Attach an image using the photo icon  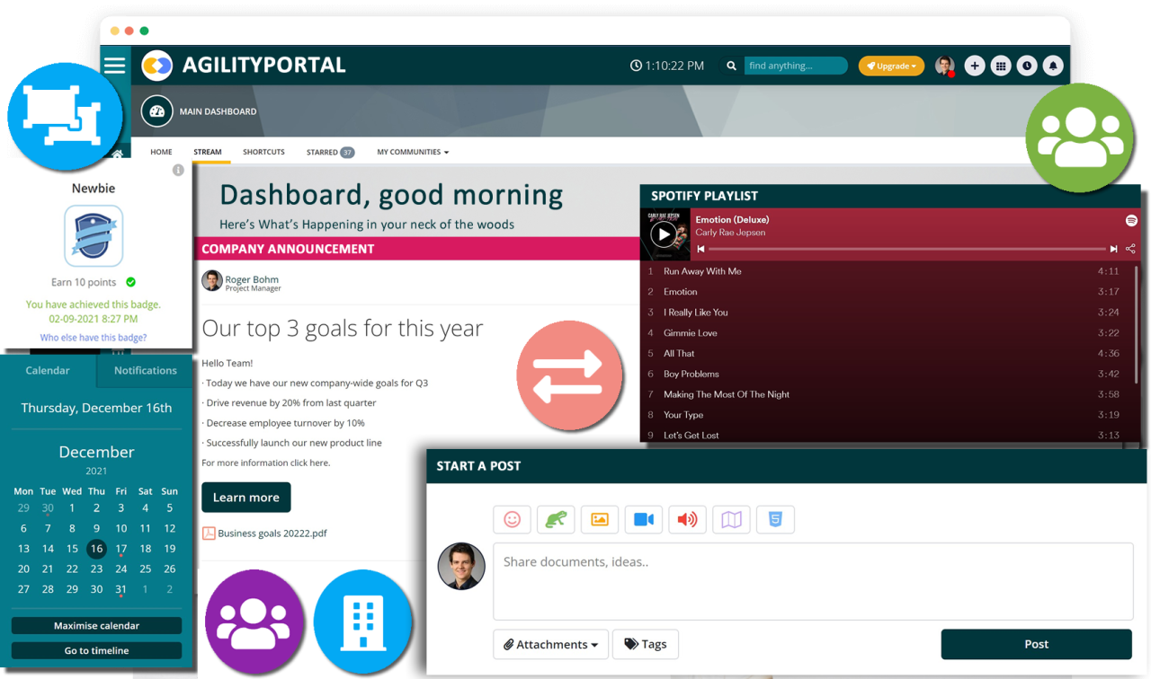(600, 519)
